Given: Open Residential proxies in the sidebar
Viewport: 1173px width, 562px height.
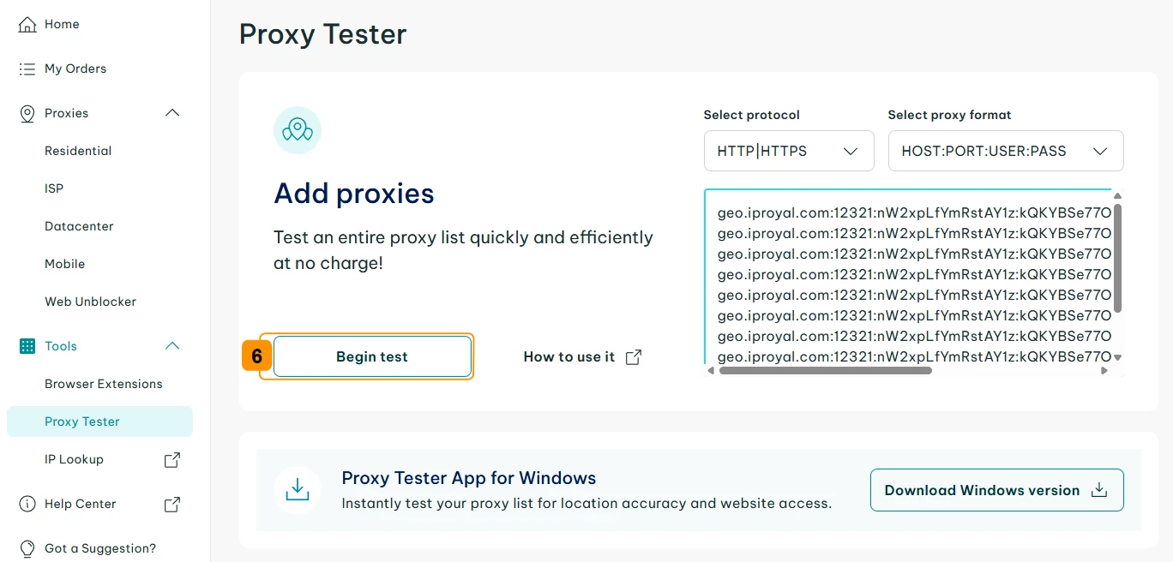Looking at the screenshot, I should pyautogui.click(x=78, y=151).
